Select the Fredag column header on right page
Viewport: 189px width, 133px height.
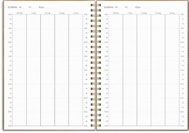172,13
